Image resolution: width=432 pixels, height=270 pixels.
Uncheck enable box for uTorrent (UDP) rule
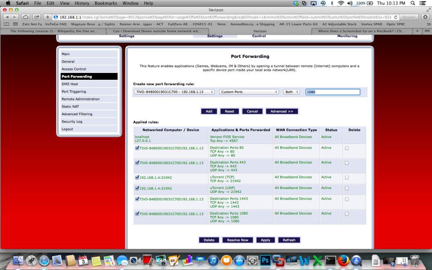point(137,188)
